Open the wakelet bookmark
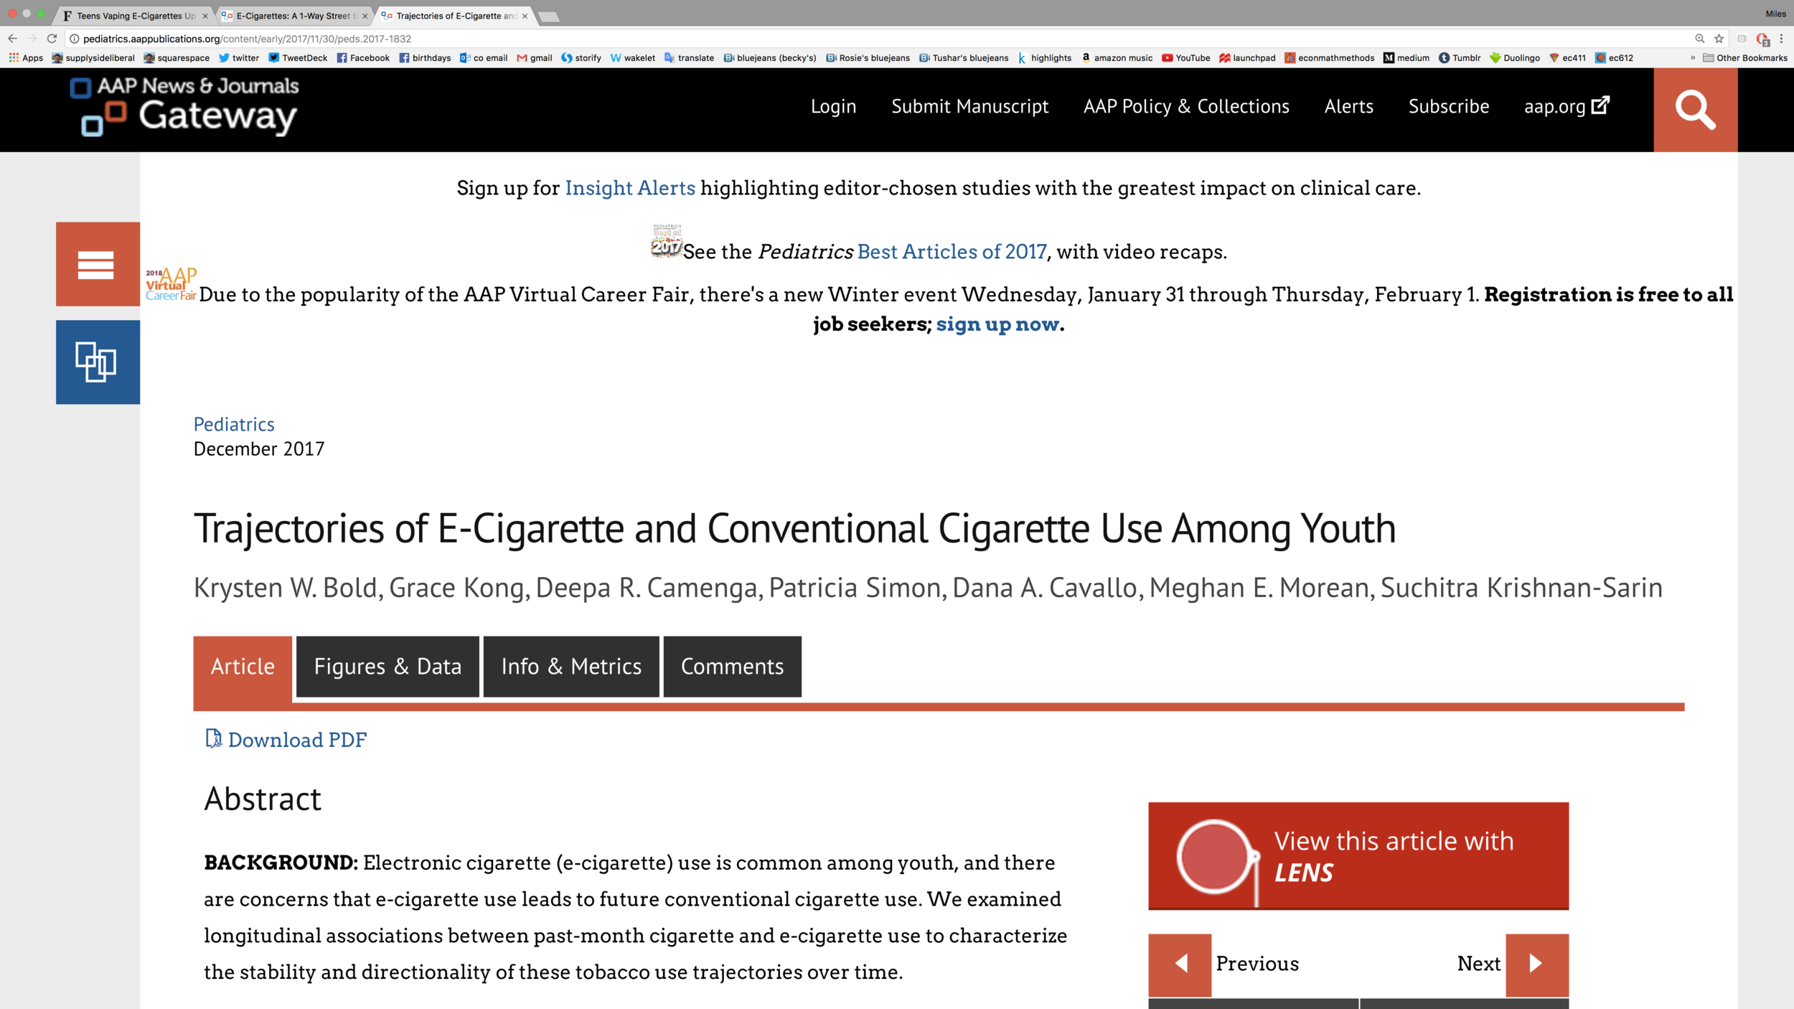Screen dimensions: 1794x1009 pyautogui.click(x=633, y=58)
